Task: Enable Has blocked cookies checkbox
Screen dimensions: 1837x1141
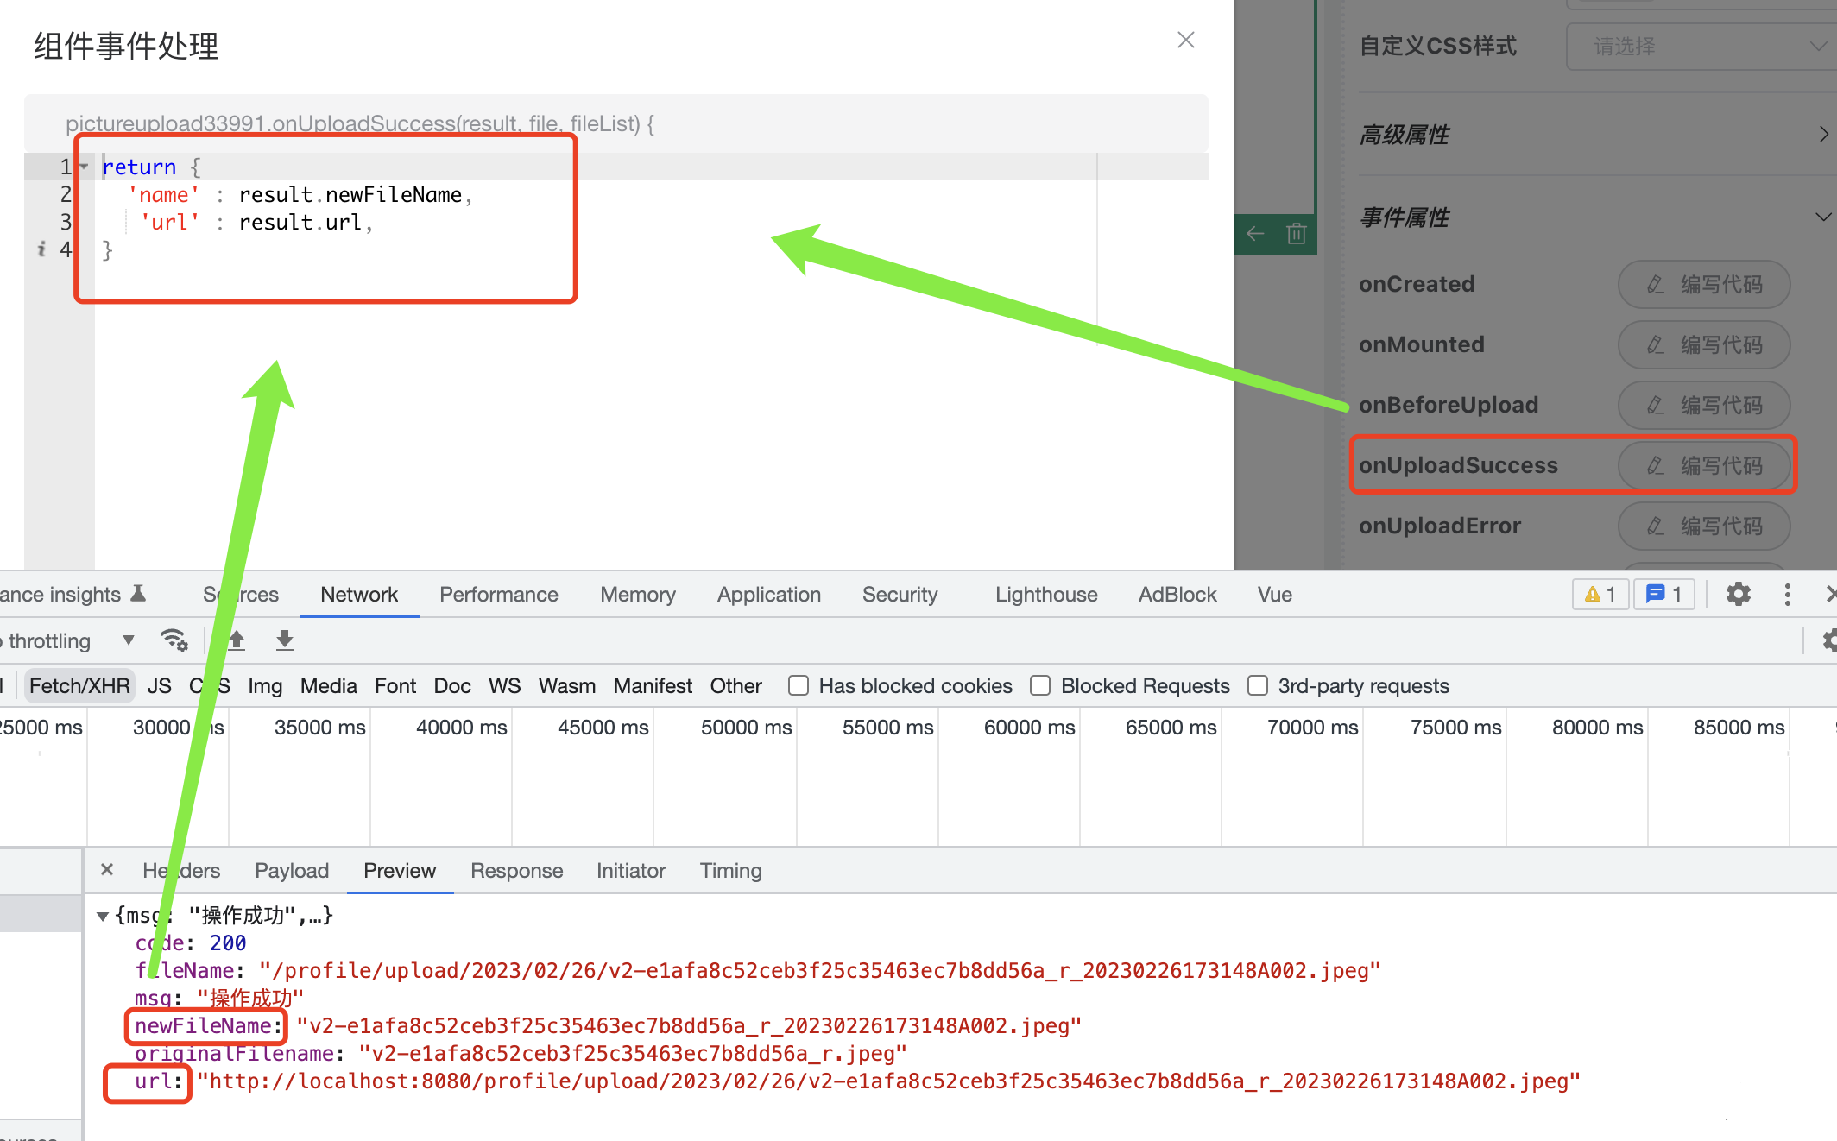Action: pos(799,685)
